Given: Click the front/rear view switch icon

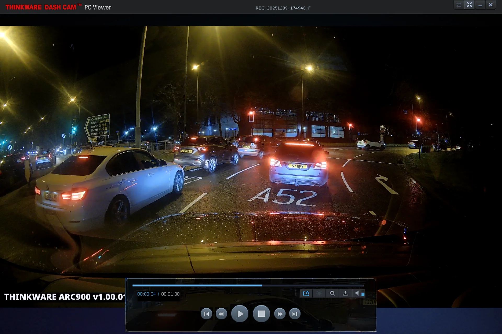Looking at the screenshot, I should (459, 5).
